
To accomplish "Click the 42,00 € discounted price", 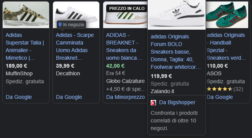I will click(x=115, y=66).
